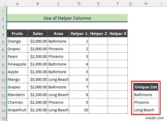The width and height of the screenshot is (167, 121).
Task: Select column F header
Action: click(118, 4)
